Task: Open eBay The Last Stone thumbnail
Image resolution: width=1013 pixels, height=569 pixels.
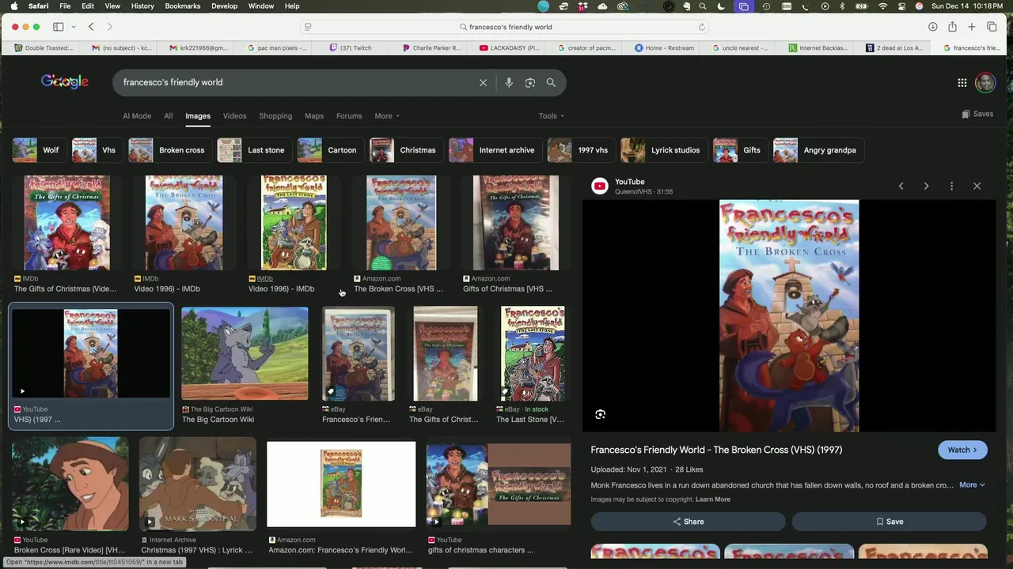Action: pos(533,353)
